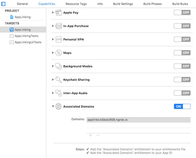Click the 'PROJECT' section header

pyautogui.click(x=12, y=11)
